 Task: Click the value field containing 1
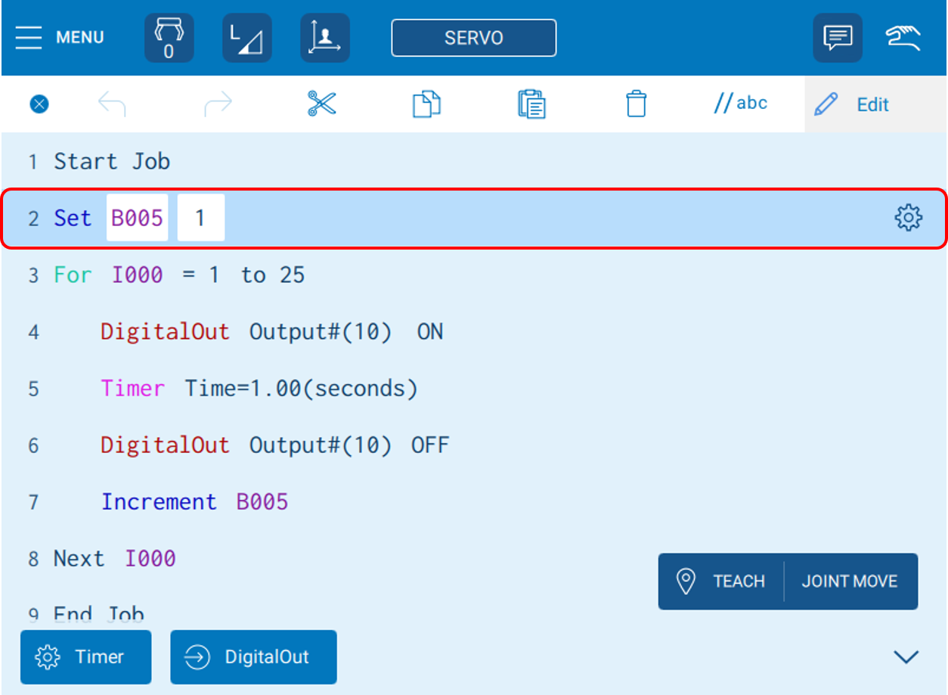201,218
